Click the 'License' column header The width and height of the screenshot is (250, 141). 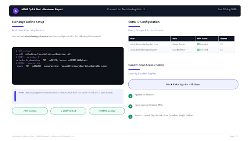click(x=226, y=39)
